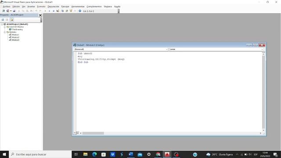
Task: Close the Proyecto - ACADProject panel
Action: click(40, 15)
